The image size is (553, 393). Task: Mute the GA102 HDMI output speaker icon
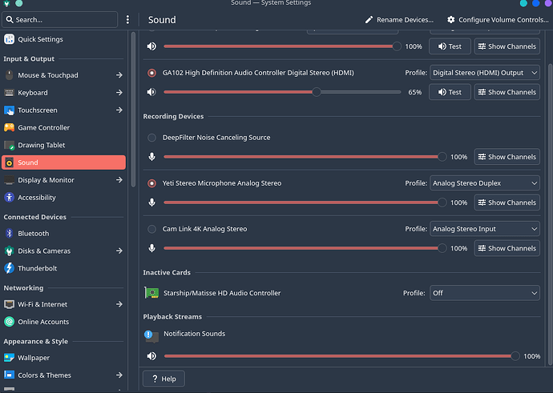pos(151,92)
